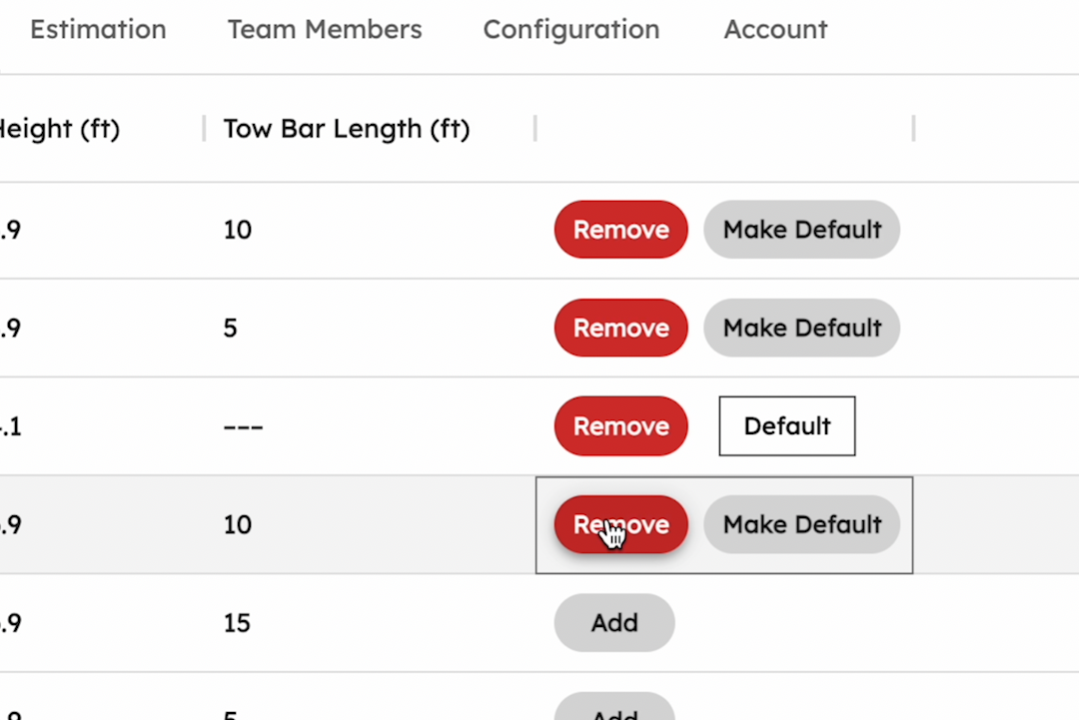
Task: Click Remove in the highlighted hovered row
Action: click(621, 524)
